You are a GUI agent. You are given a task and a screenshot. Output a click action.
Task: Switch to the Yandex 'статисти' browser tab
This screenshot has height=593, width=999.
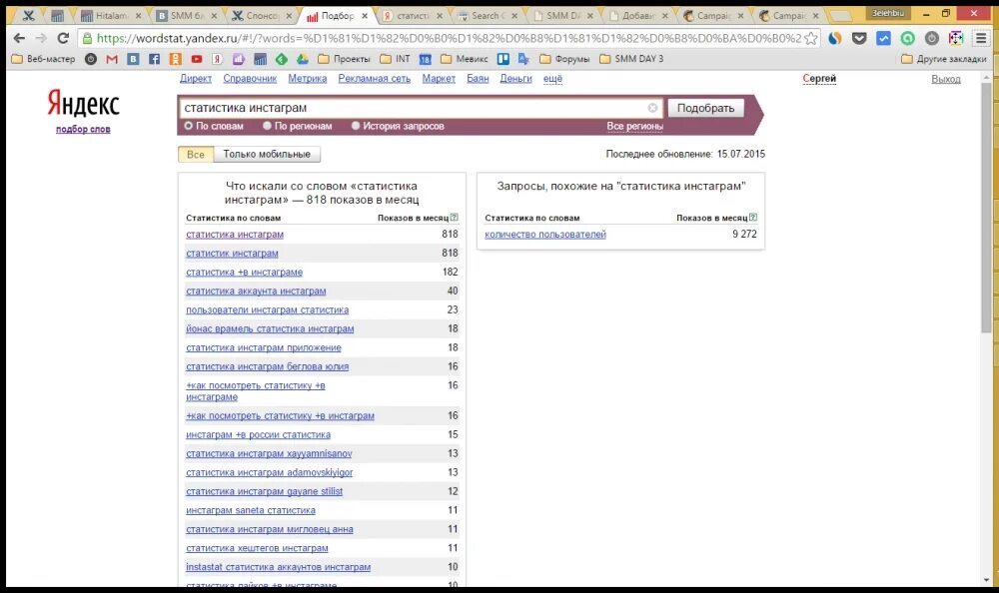(412, 16)
